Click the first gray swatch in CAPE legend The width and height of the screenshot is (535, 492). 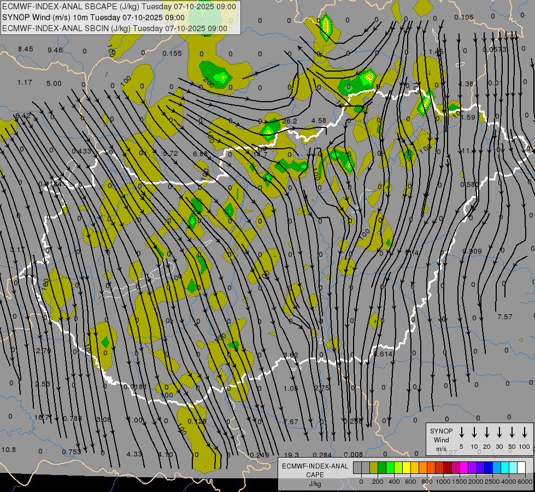point(357,467)
